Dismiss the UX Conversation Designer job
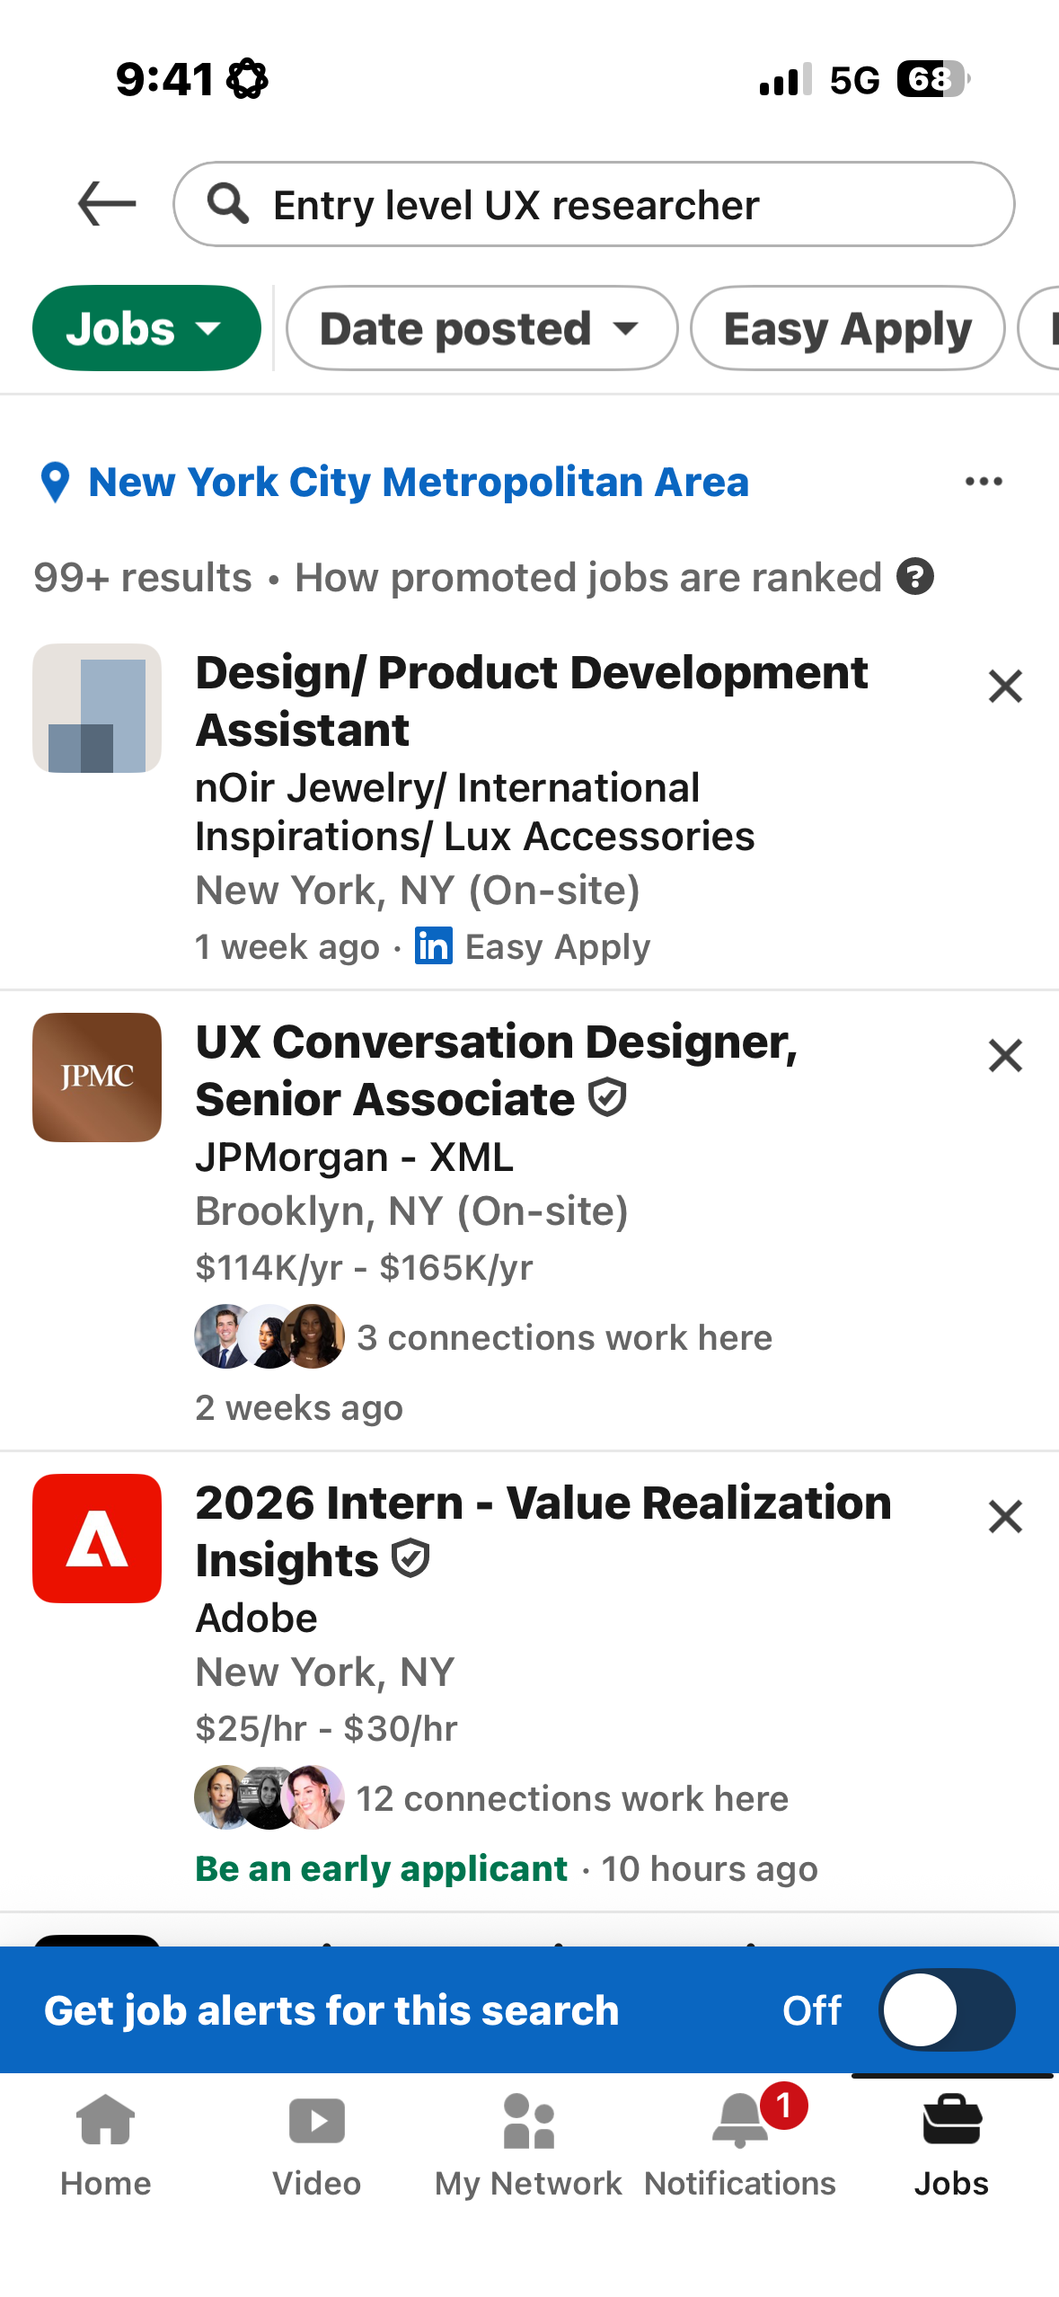 pyautogui.click(x=1005, y=1056)
